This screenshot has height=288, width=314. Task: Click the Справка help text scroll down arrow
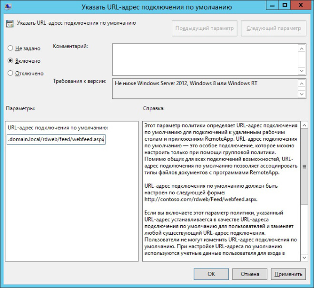click(304, 257)
